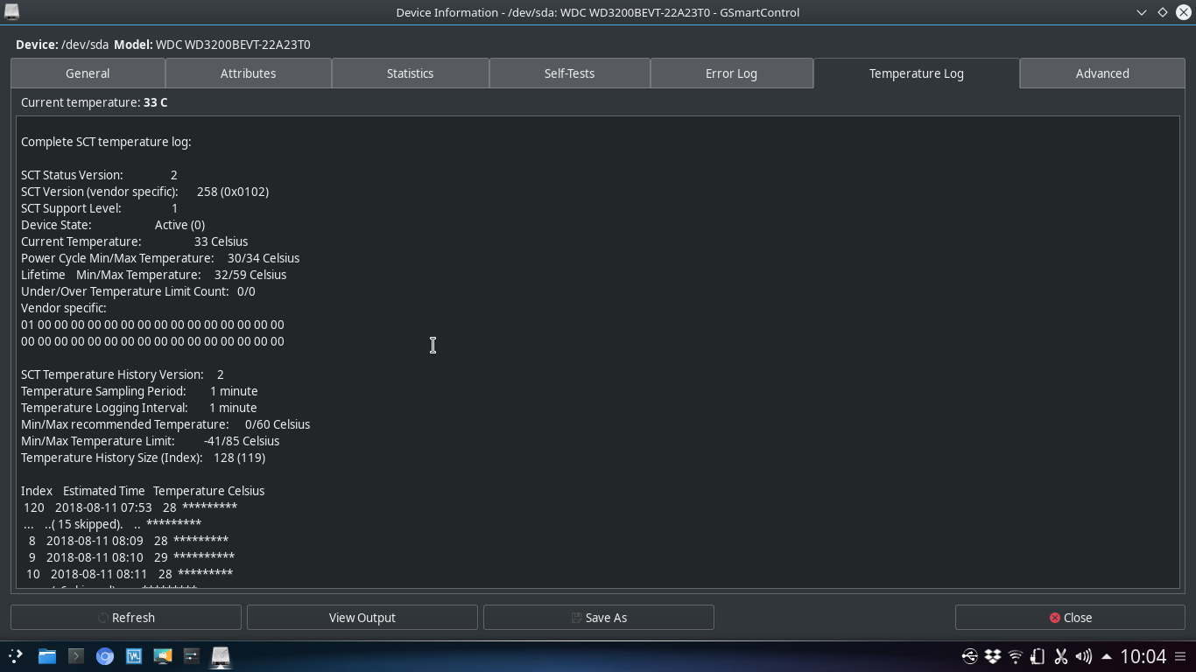Switch to the Attributes tab

click(248, 73)
